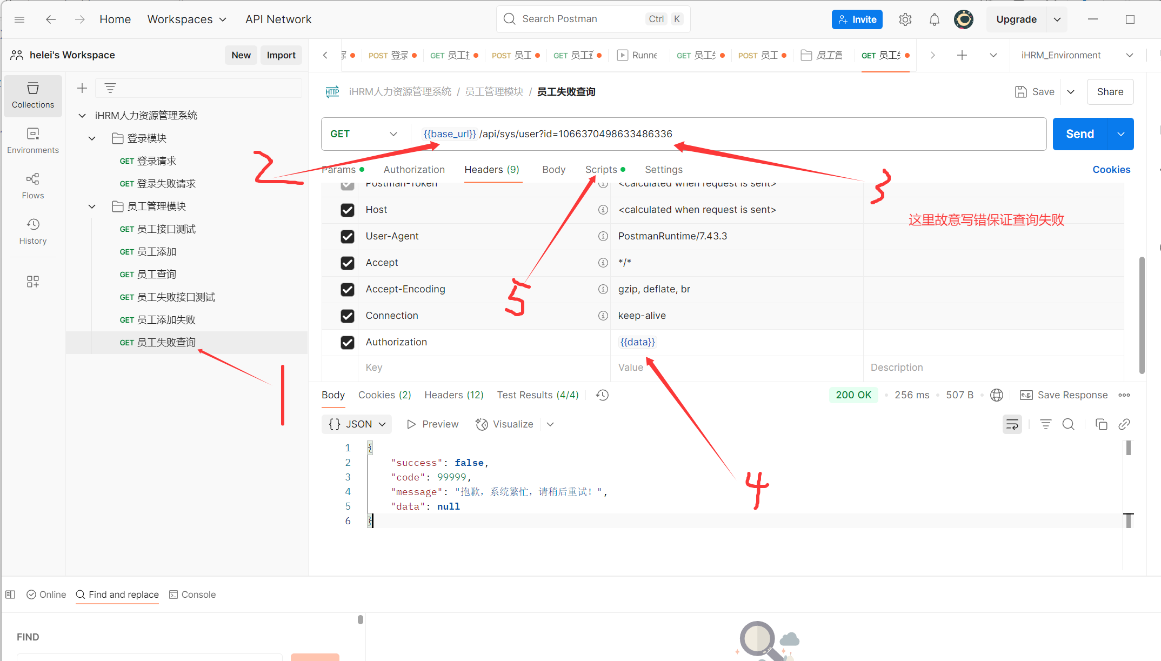Click the Cookies link
1161x661 pixels.
[x=1111, y=170]
